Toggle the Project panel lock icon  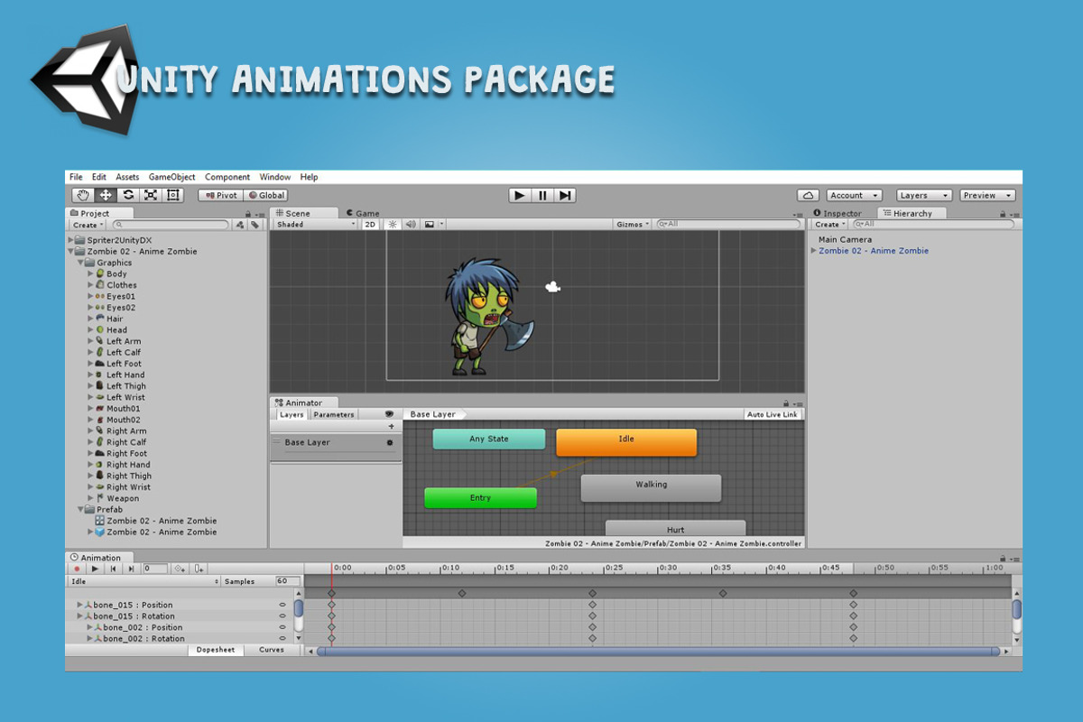click(248, 214)
